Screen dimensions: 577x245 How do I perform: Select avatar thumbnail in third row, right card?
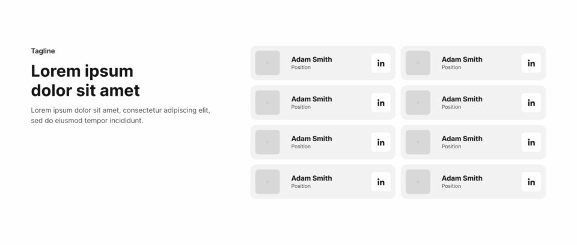click(x=418, y=142)
